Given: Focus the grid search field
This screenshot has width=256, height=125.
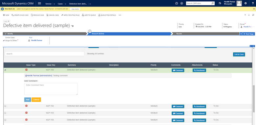Looking at the screenshot, I should click(44, 54).
